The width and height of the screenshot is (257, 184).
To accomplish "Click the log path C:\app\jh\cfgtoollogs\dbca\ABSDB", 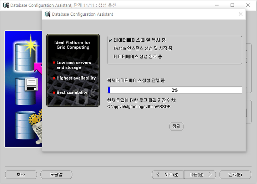I will [x=139, y=107].
